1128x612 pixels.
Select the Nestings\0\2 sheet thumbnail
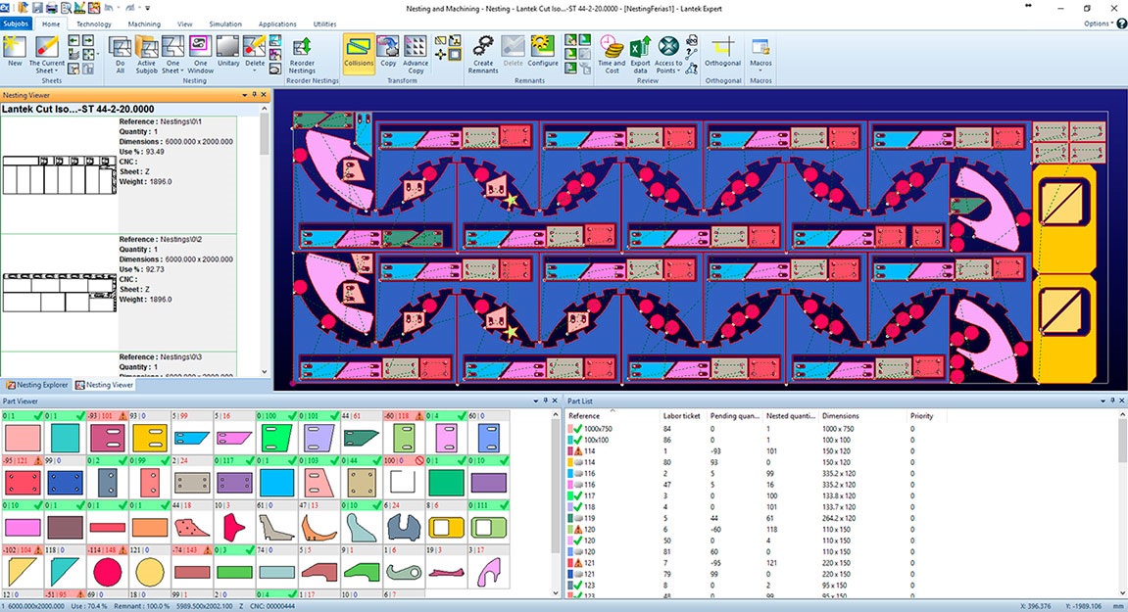[x=59, y=292]
